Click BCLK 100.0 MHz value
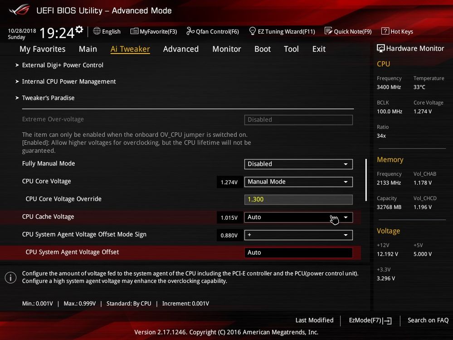The width and height of the screenshot is (453, 340). [x=390, y=112]
